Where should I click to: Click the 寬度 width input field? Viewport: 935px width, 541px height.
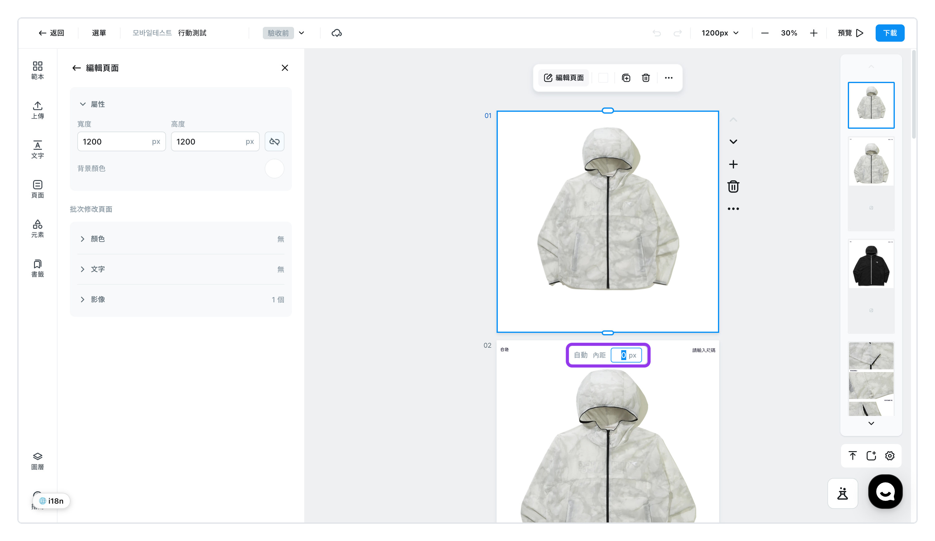[x=121, y=141]
